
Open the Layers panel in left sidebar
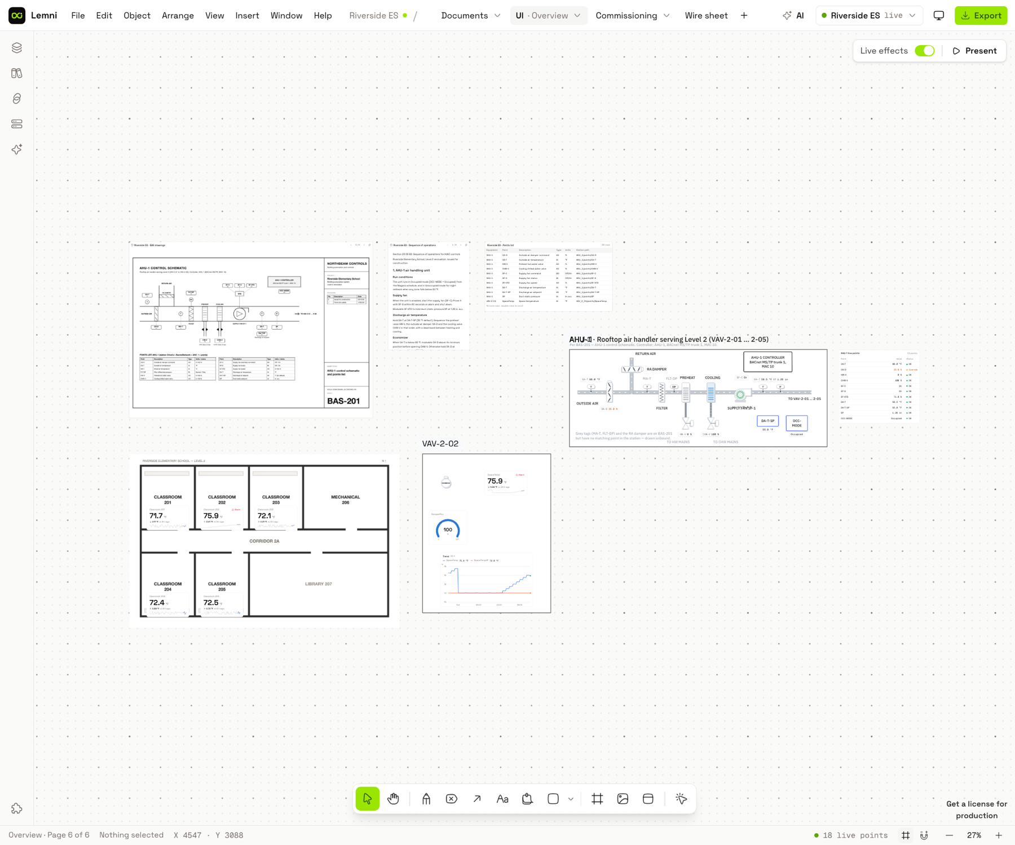tap(17, 48)
